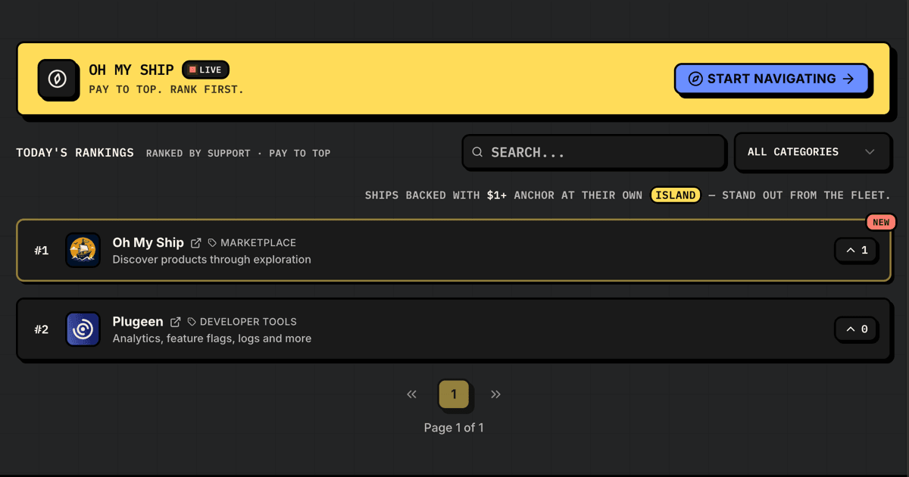Go to the next pages arrow
This screenshot has width=909, height=477.
click(x=495, y=394)
